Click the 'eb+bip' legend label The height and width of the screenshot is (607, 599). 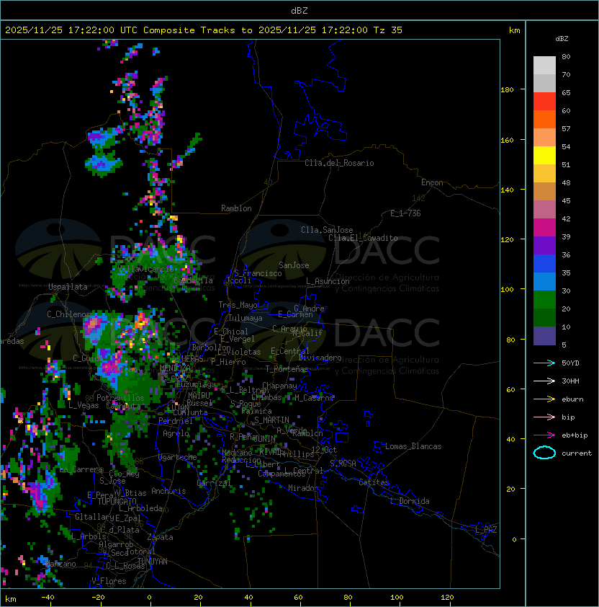575,435
